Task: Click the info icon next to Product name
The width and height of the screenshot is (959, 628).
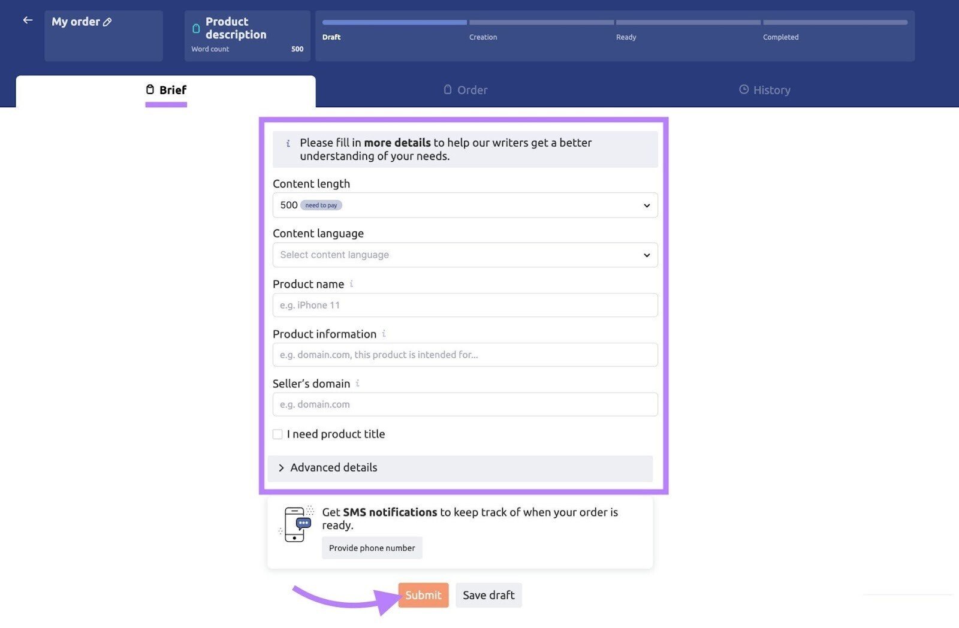Action: coord(351,284)
